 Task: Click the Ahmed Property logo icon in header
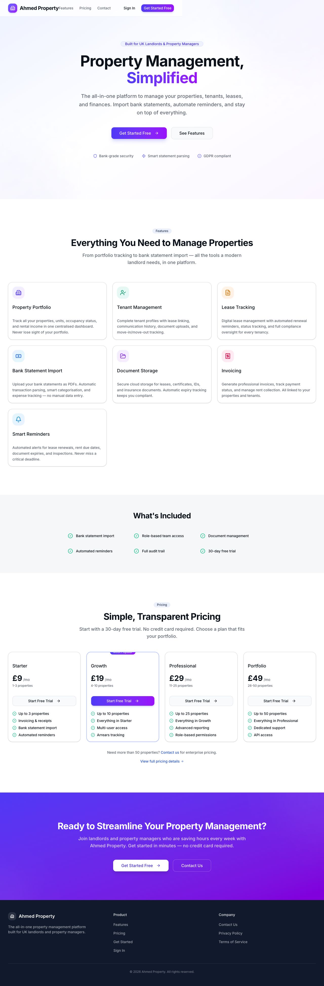pyautogui.click(x=13, y=8)
